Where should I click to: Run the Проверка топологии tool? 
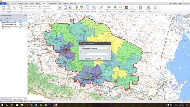149,9
